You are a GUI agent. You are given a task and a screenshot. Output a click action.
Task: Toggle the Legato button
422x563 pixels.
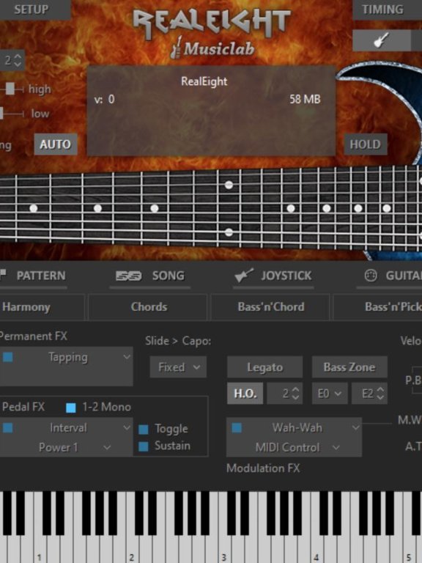(264, 367)
